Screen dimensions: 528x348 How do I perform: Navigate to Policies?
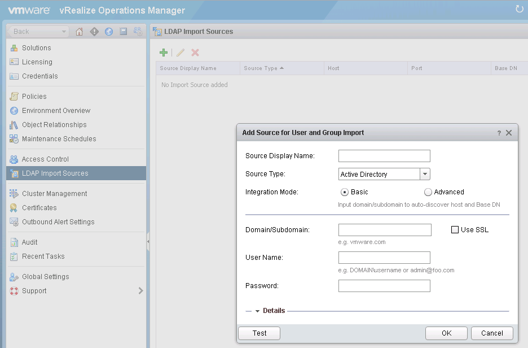tap(34, 97)
